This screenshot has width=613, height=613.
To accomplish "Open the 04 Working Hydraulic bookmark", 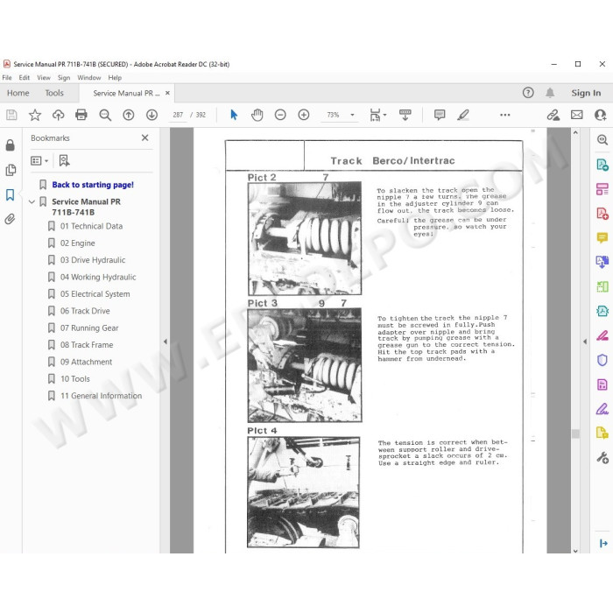I will (x=98, y=278).
